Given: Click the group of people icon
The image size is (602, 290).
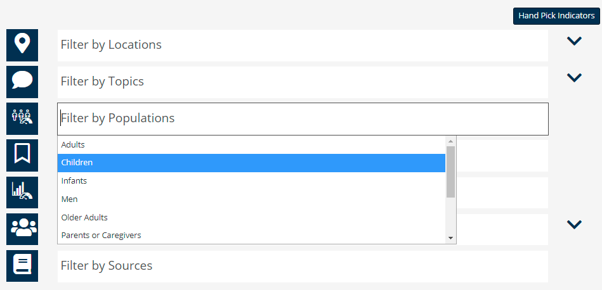Looking at the screenshot, I should [x=22, y=229].
